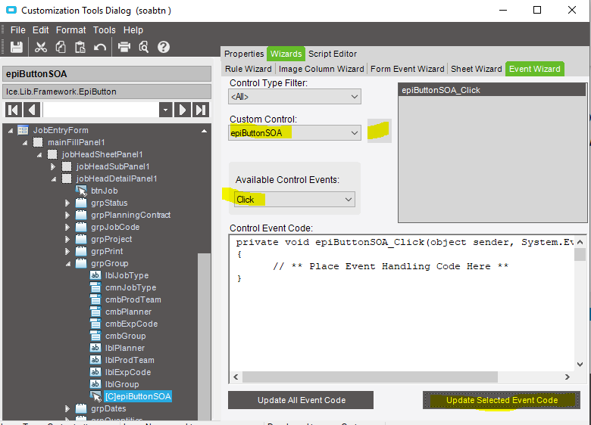Open the navigator list dropdown arrow
Image resolution: width=591 pixels, height=425 pixels.
point(165,110)
